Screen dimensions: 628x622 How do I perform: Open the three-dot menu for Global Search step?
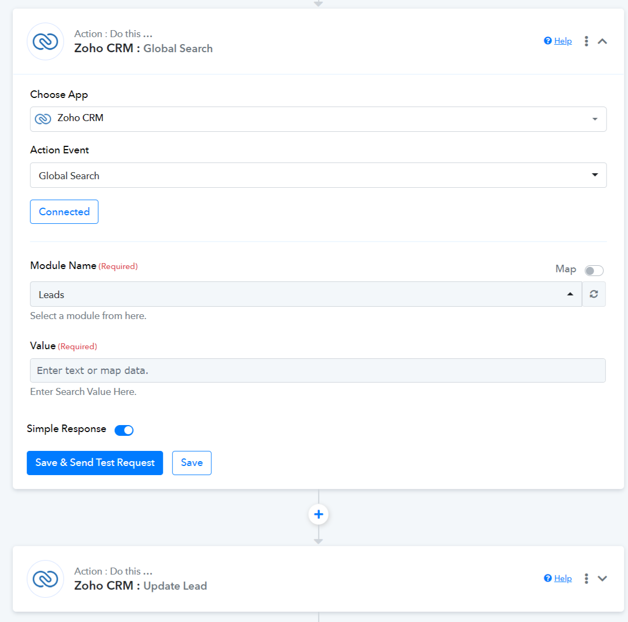pyautogui.click(x=586, y=41)
